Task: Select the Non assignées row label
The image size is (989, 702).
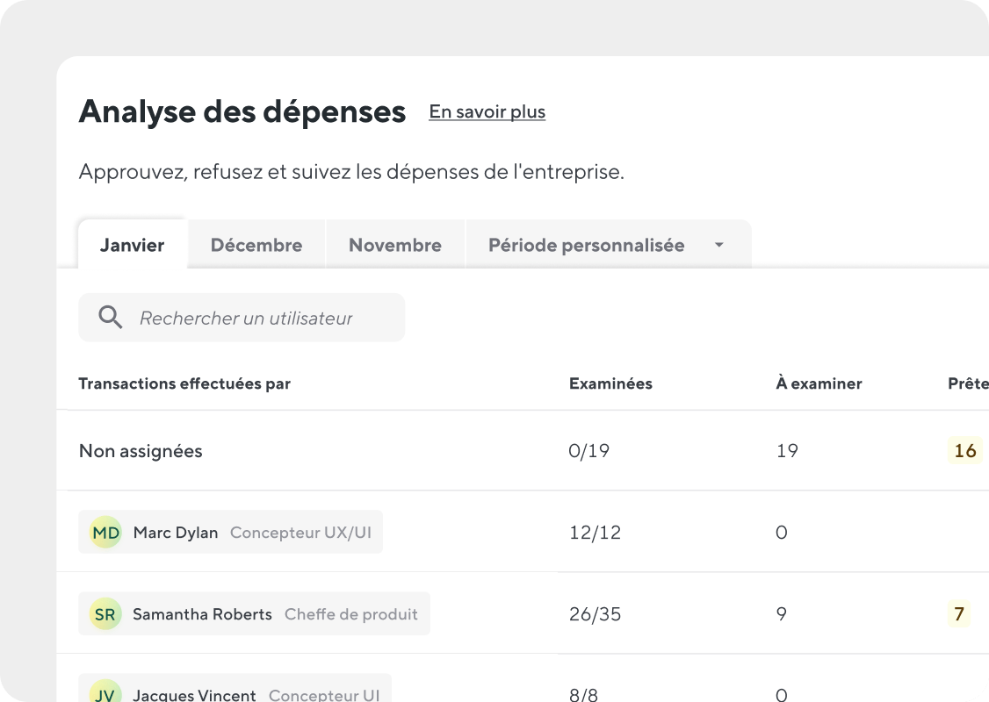Action: click(141, 451)
